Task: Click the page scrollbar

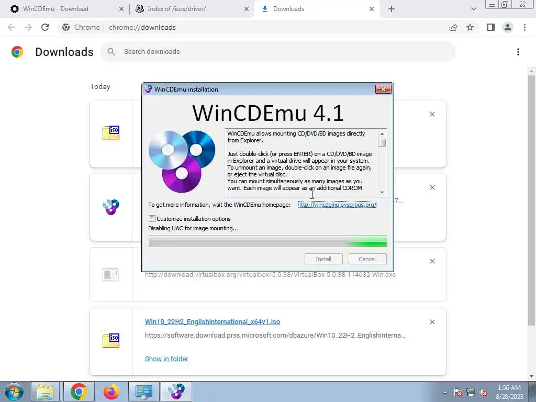Action: 531,200
